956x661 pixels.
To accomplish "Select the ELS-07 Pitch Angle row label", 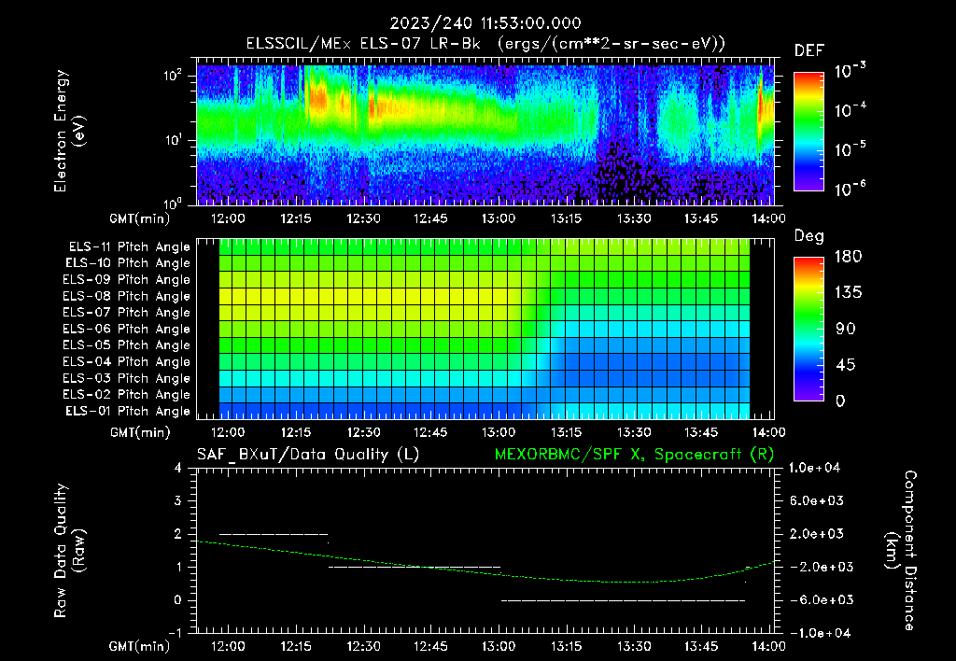I will 126,312.
